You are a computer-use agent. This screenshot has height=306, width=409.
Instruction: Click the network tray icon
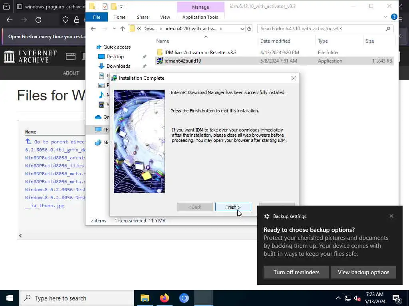tap(348, 298)
